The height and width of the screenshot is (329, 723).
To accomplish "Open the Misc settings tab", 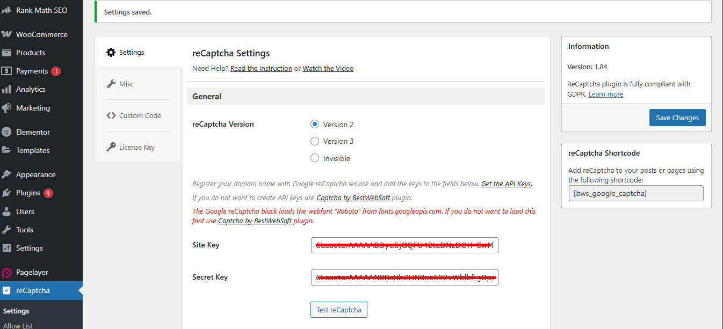I will (126, 84).
